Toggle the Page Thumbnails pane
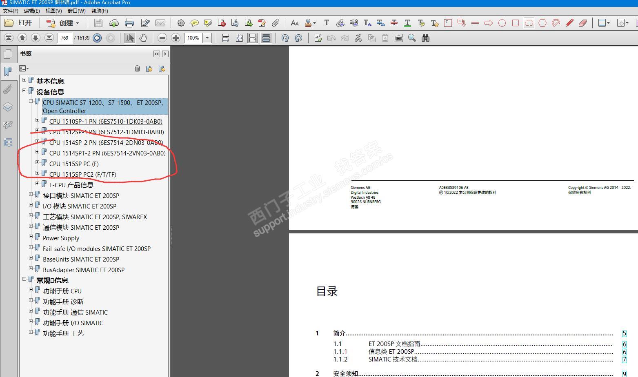The height and width of the screenshot is (377, 638). [8, 54]
